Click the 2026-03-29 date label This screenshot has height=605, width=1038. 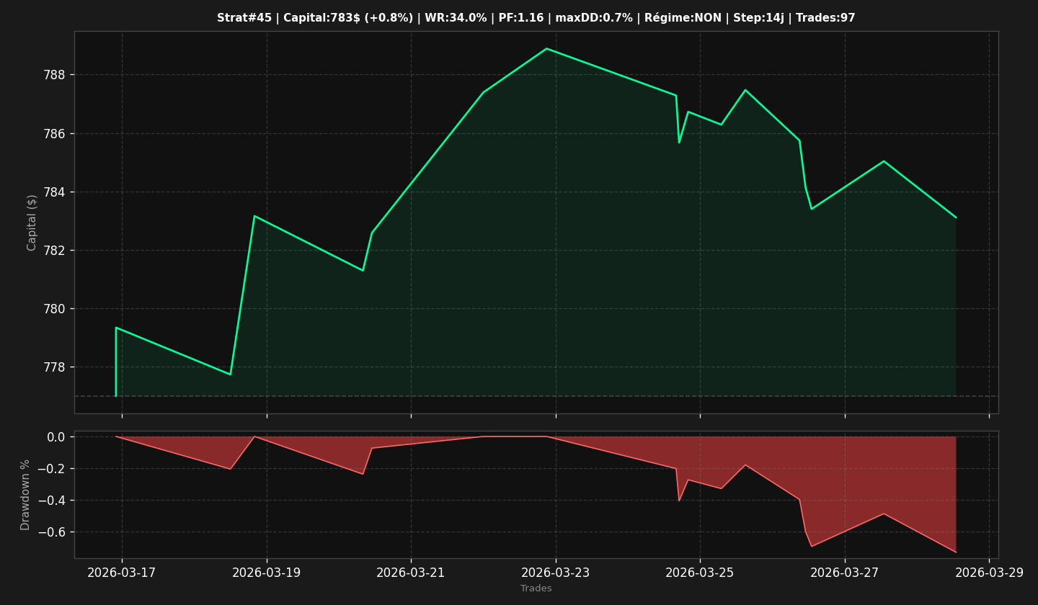(x=989, y=573)
